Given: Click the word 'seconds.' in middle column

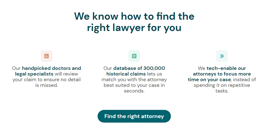Looking at the screenshot, I should tap(134, 91).
